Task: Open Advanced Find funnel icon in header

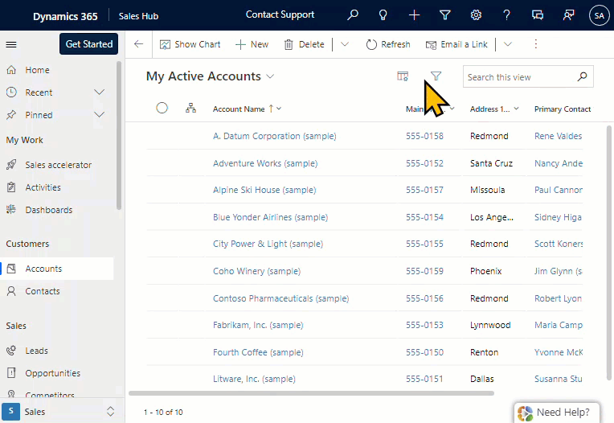Action: tap(445, 15)
